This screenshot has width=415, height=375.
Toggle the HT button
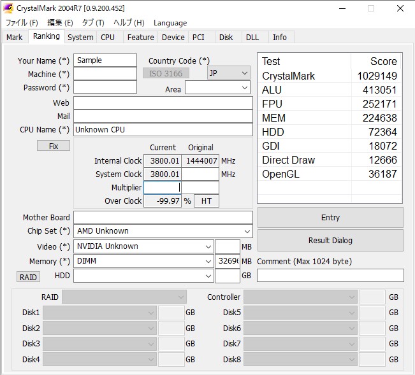coord(207,201)
